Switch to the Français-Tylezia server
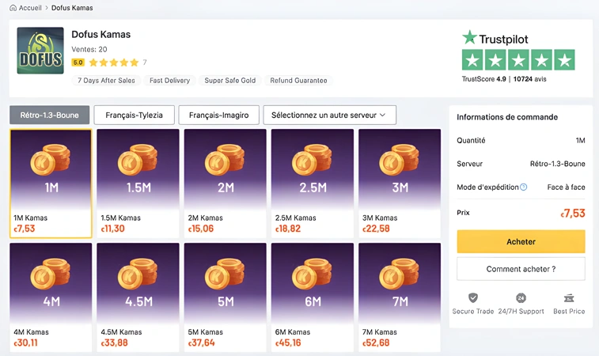 134,115
